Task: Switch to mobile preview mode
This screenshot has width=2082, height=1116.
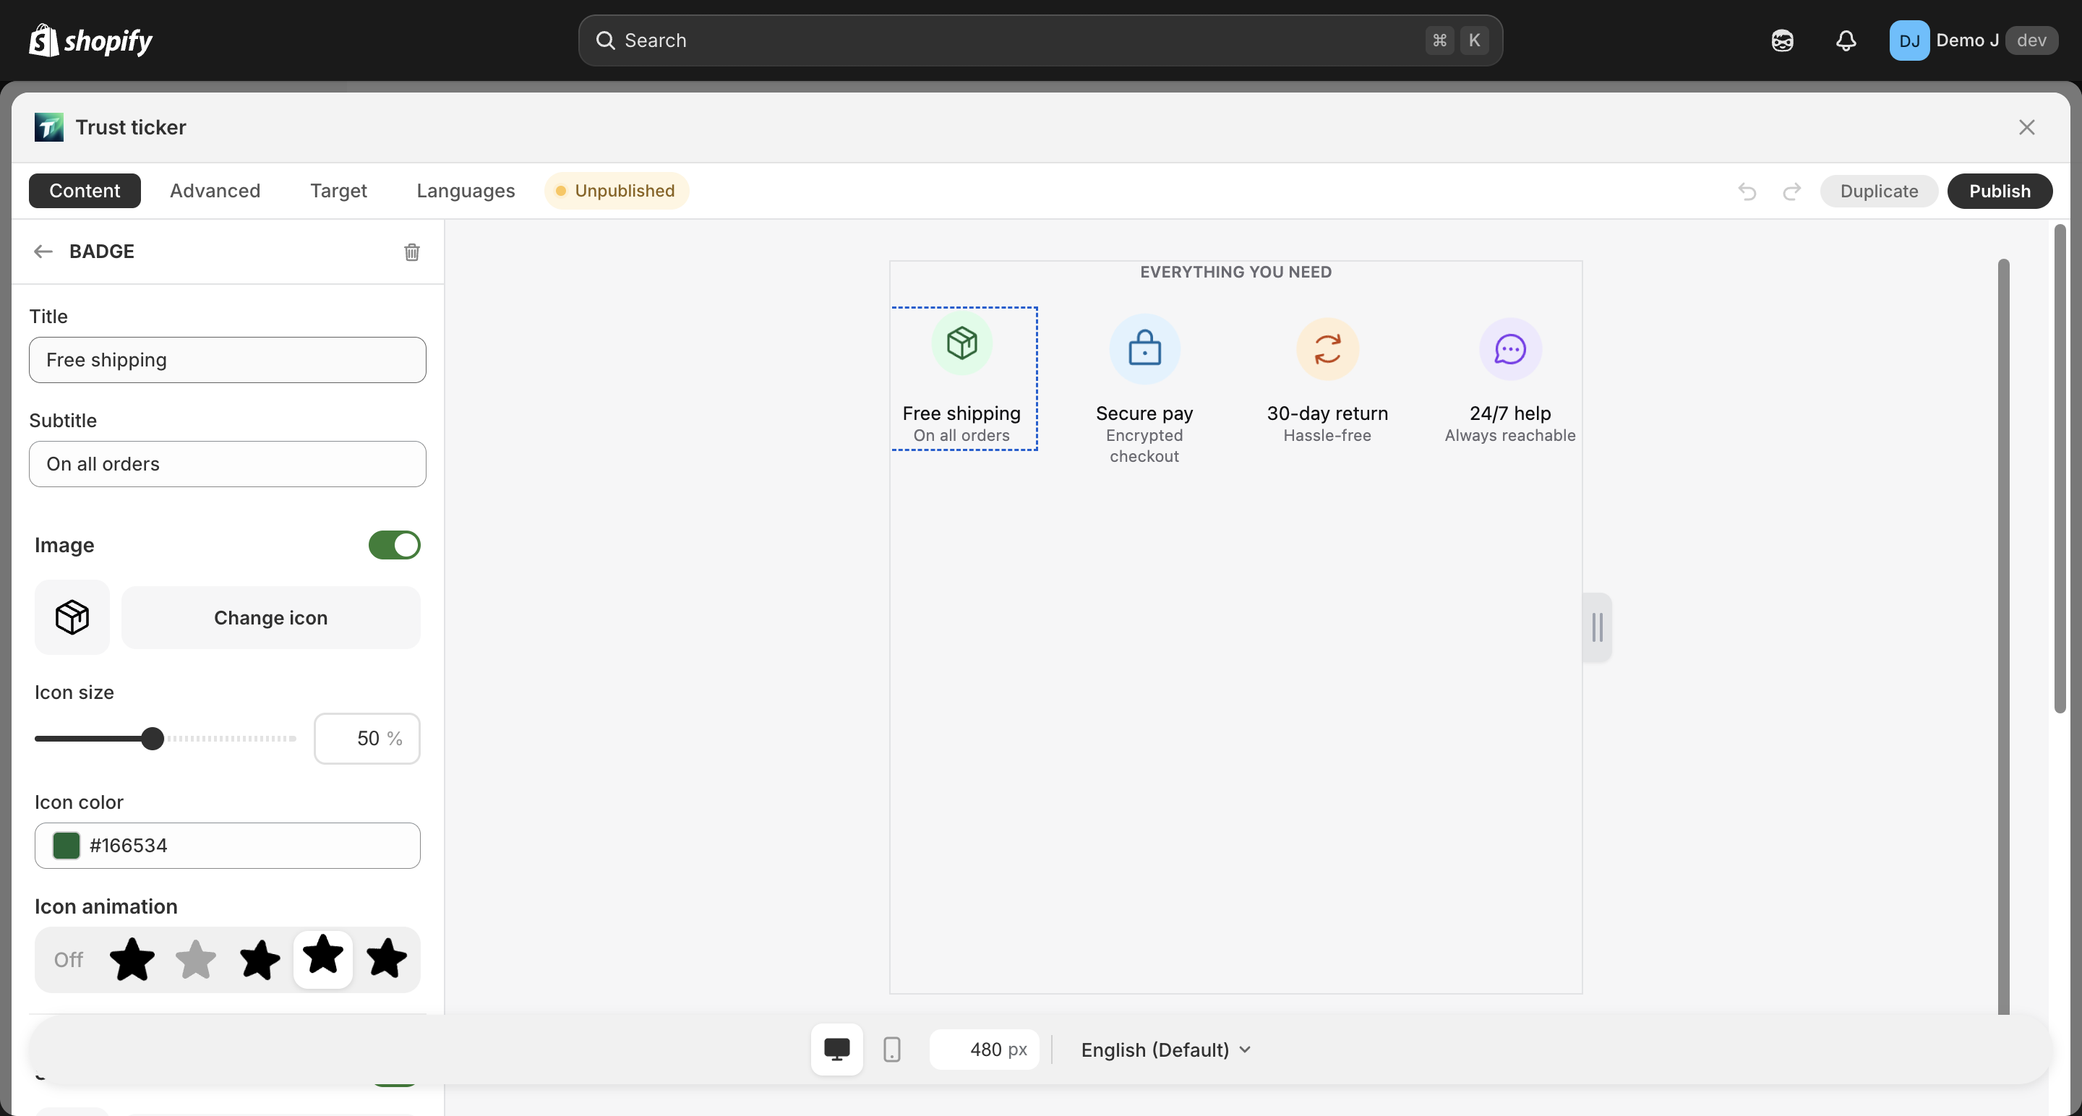Action: tap(891, 1050)
